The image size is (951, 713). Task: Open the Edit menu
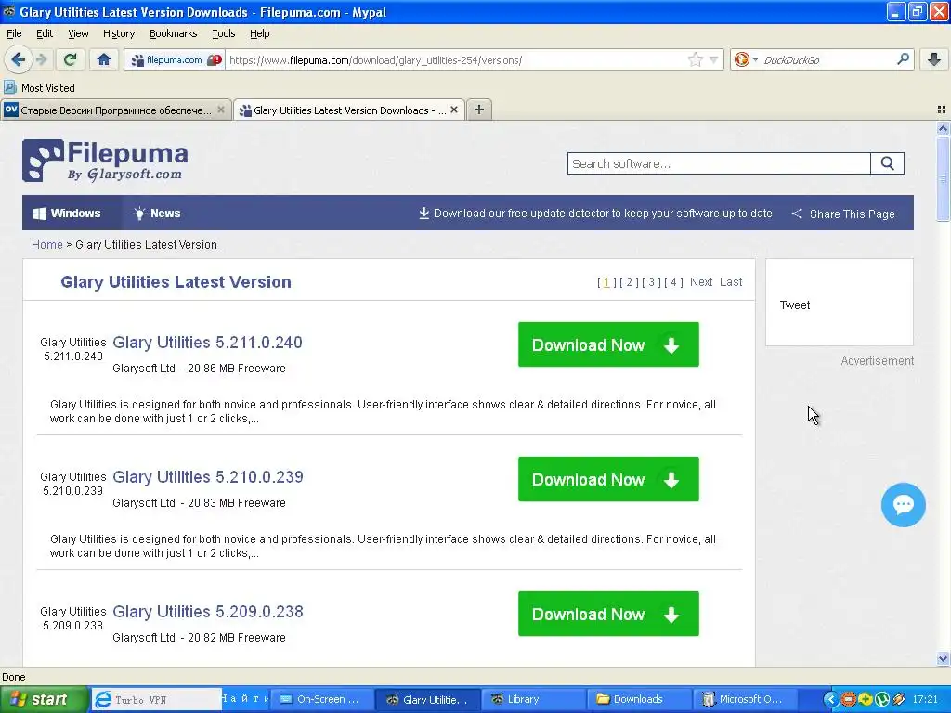(45, 33)
